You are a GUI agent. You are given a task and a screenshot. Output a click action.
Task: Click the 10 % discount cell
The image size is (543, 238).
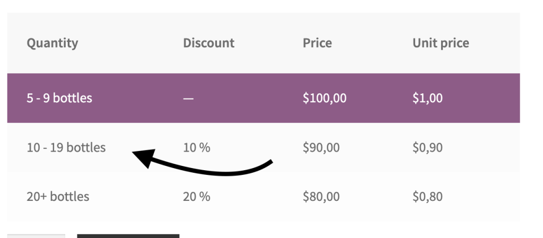point(197,147)
